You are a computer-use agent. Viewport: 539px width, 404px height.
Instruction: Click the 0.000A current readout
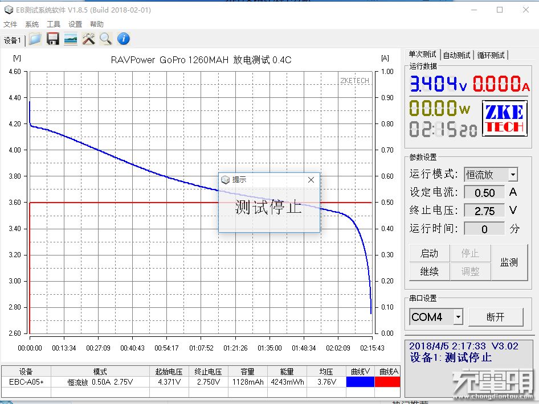pos(501,84)
